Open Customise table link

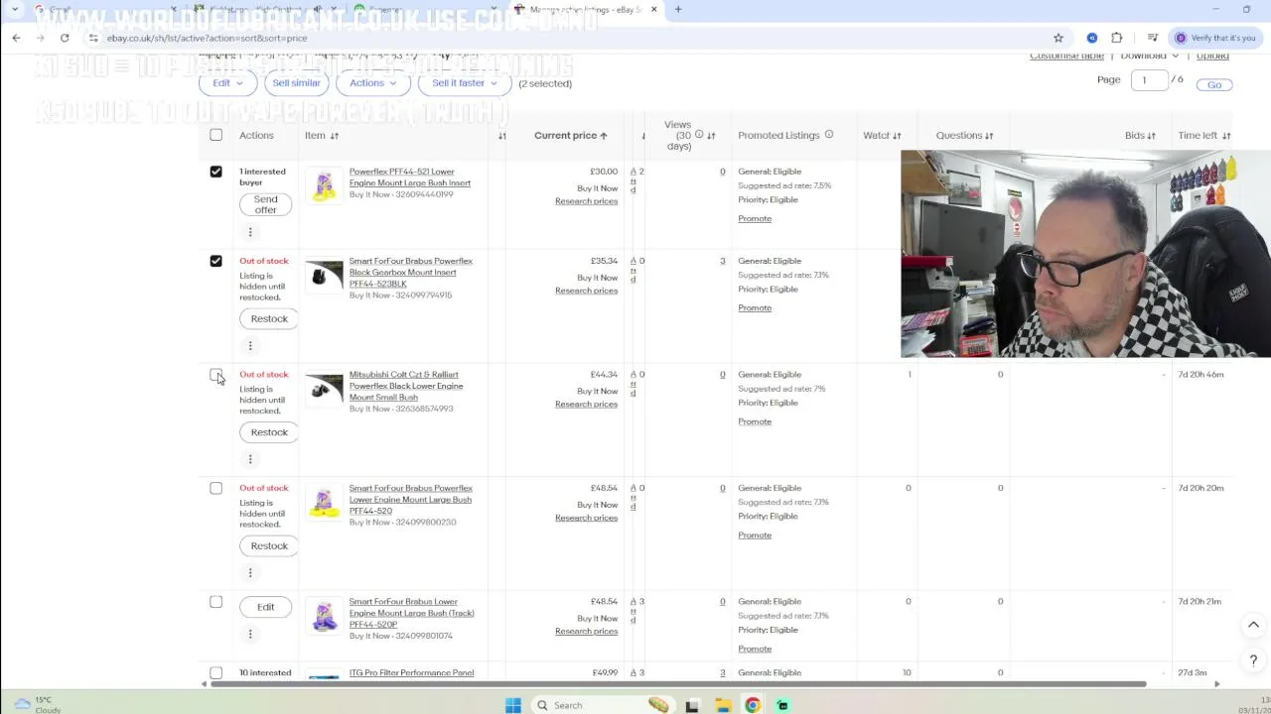click(1066, 57)
